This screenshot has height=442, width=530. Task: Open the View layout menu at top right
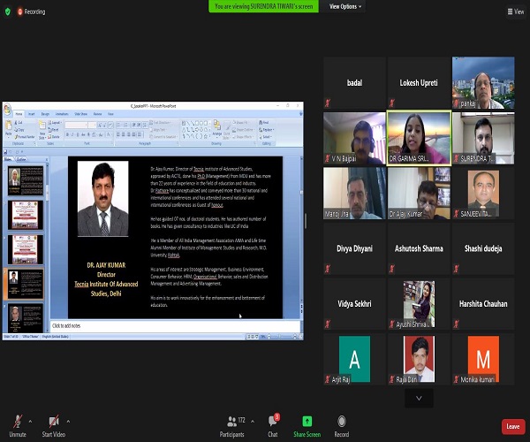516,11
